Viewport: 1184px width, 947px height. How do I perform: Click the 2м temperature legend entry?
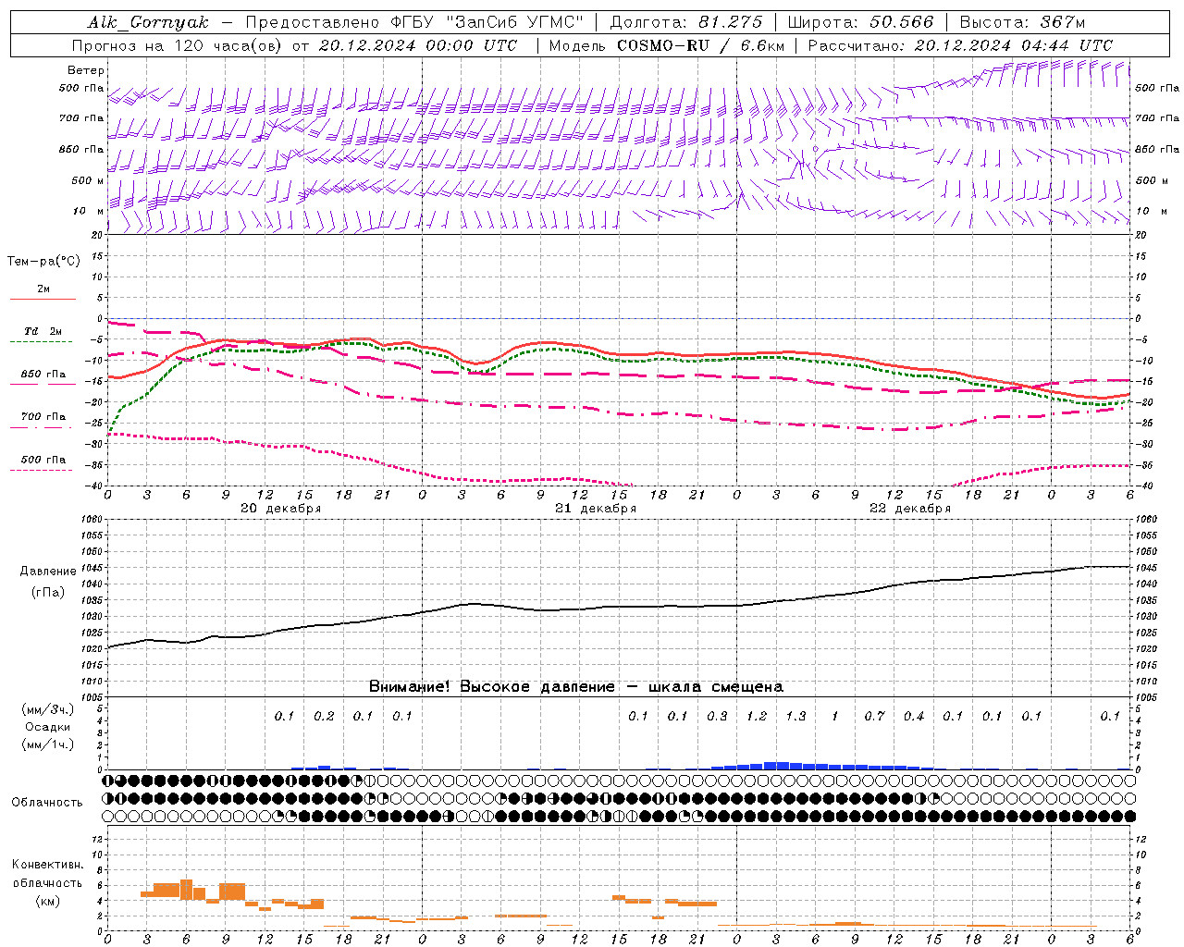tap(43, 289)
